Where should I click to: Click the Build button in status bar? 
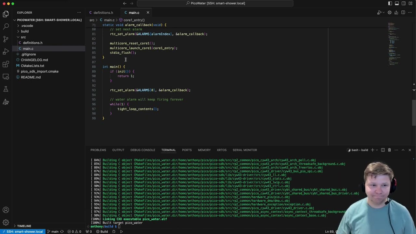click(101, 232)
